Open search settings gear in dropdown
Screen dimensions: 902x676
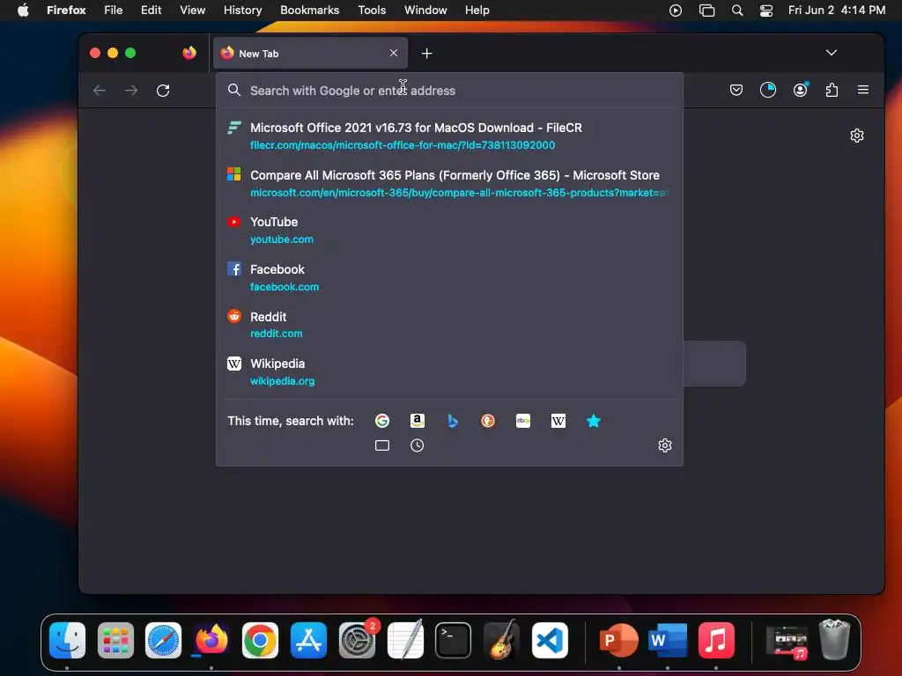tap(665, 445)
